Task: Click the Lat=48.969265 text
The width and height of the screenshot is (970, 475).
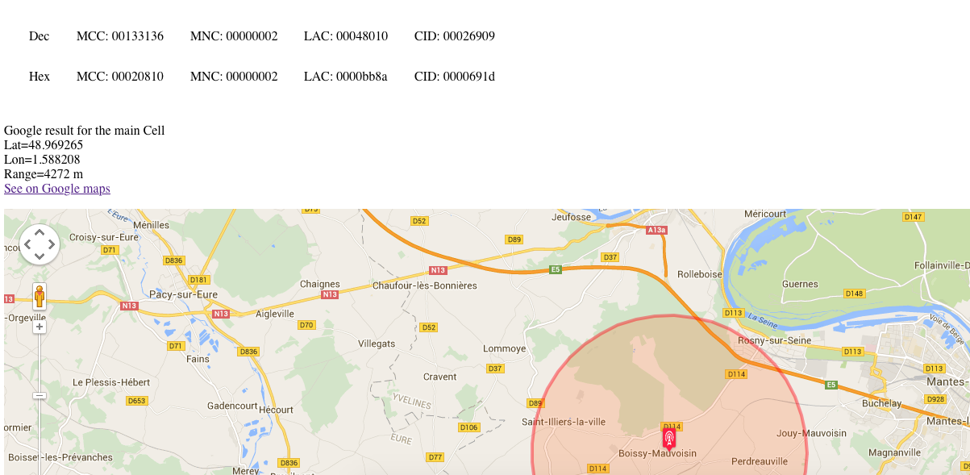Action: tap(44, 145)
